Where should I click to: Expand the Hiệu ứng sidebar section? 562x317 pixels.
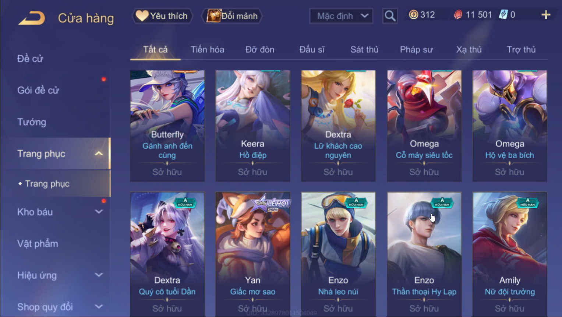click(99, 275)
